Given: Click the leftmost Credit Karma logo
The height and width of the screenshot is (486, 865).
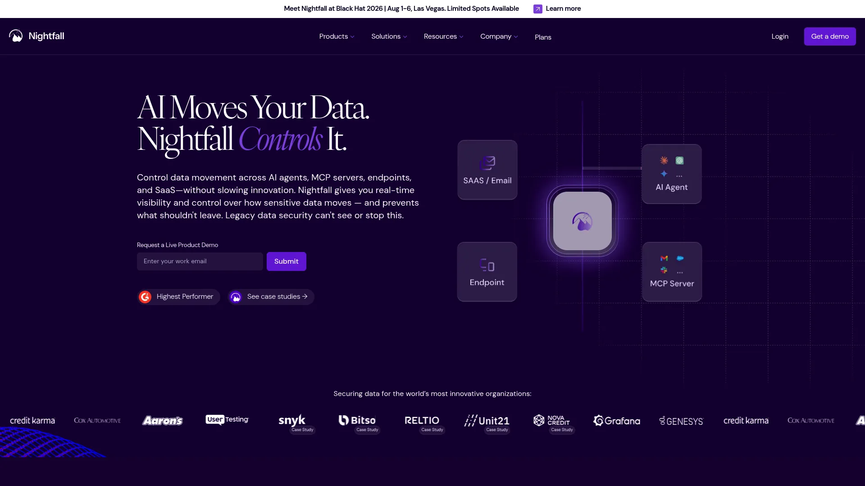Looking at the screenshot, I should pos(32,421).
